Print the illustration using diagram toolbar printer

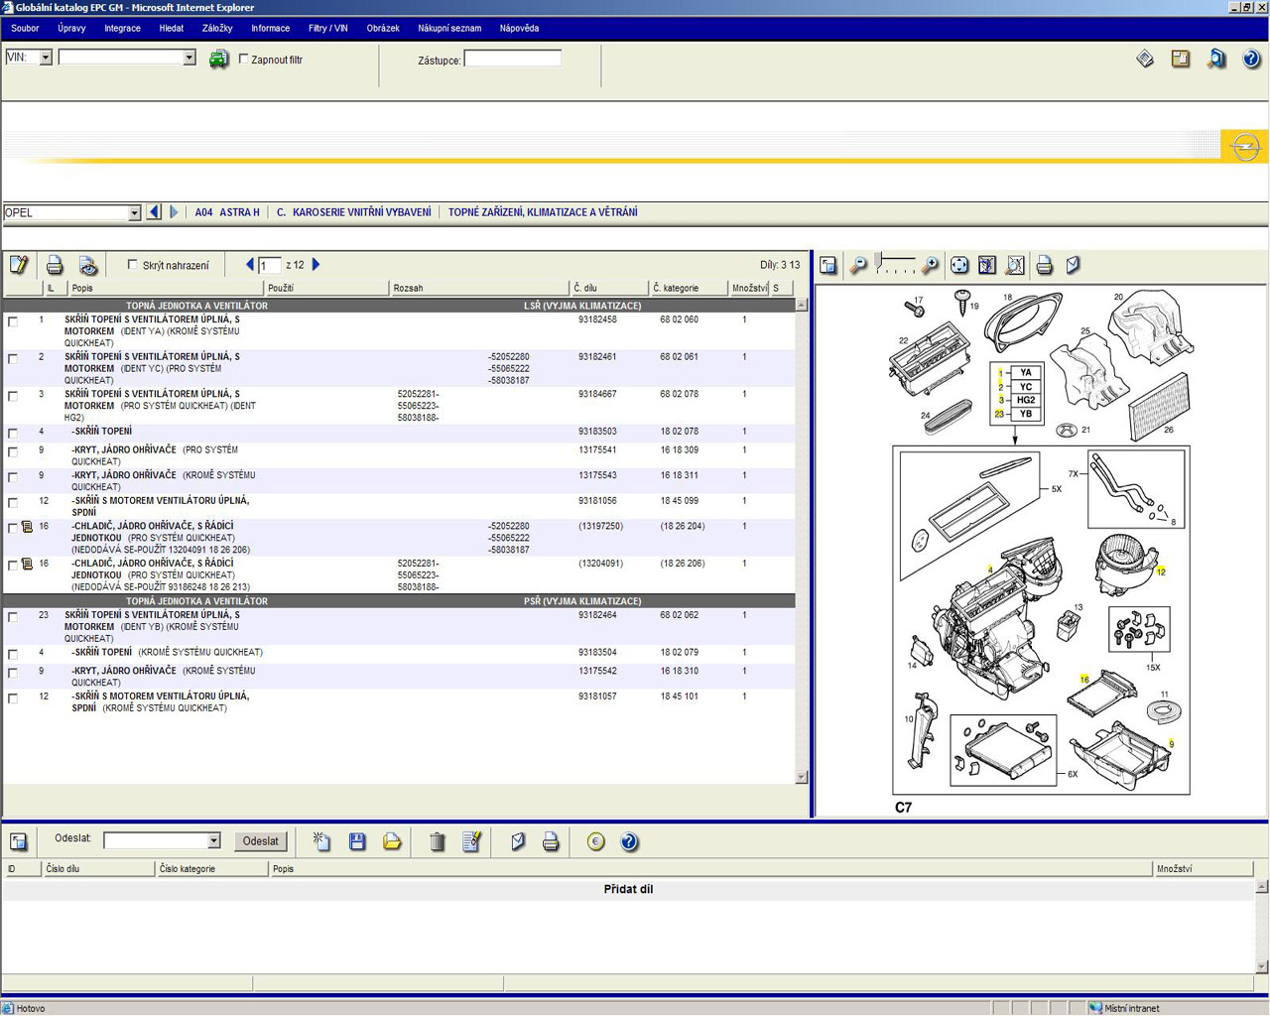point(1044,265)
